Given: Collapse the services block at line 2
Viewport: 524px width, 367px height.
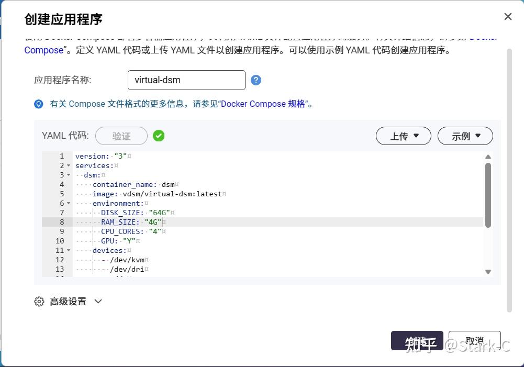Looking at the screenshot, I should [68, 165].
